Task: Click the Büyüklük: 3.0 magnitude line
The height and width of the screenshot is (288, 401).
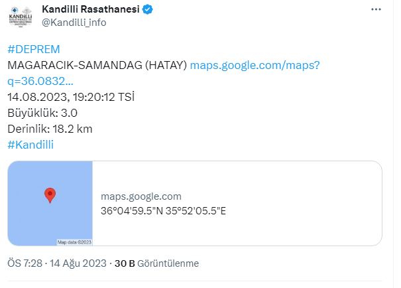Action: click(42, 113)
